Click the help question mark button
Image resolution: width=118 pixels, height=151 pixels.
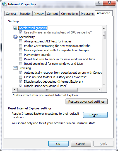(99, 3)
